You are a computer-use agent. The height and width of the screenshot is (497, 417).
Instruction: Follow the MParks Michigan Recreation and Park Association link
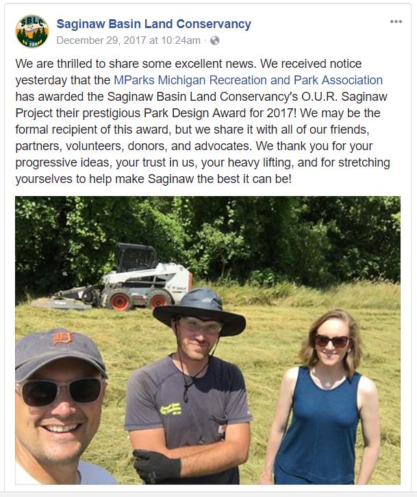(248, 80)
